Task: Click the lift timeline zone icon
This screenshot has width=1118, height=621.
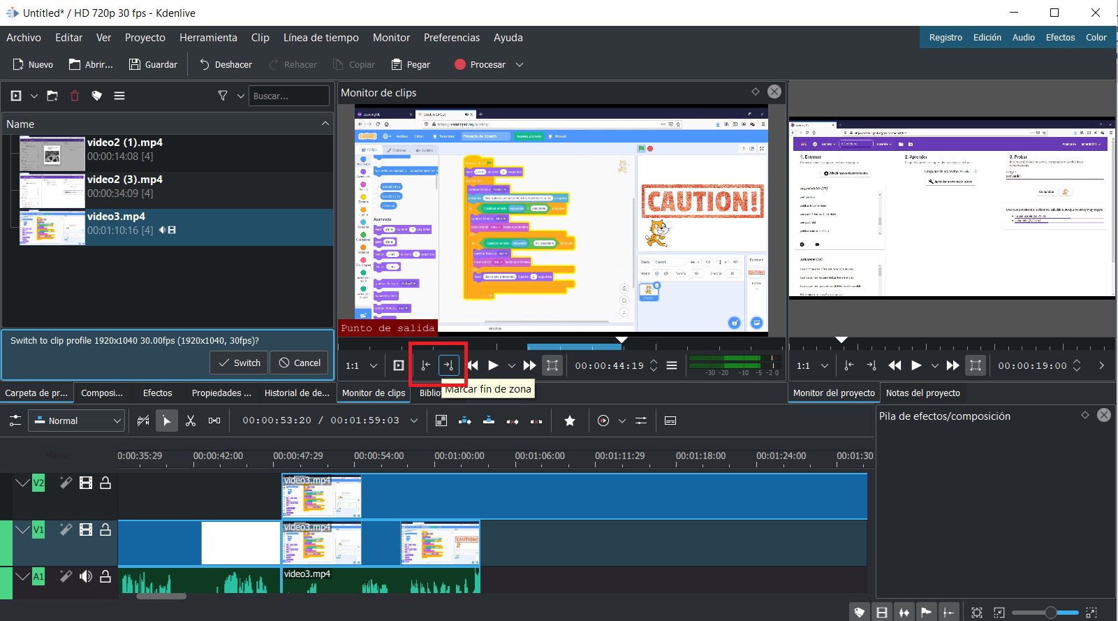Action: coord(536,421)
